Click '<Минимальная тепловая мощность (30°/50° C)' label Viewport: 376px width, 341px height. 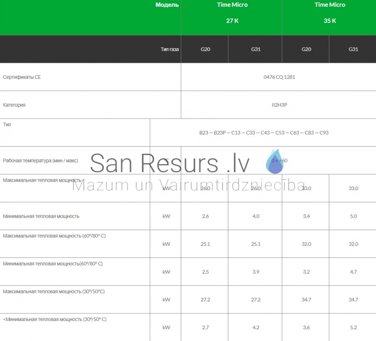coord(55,319)
